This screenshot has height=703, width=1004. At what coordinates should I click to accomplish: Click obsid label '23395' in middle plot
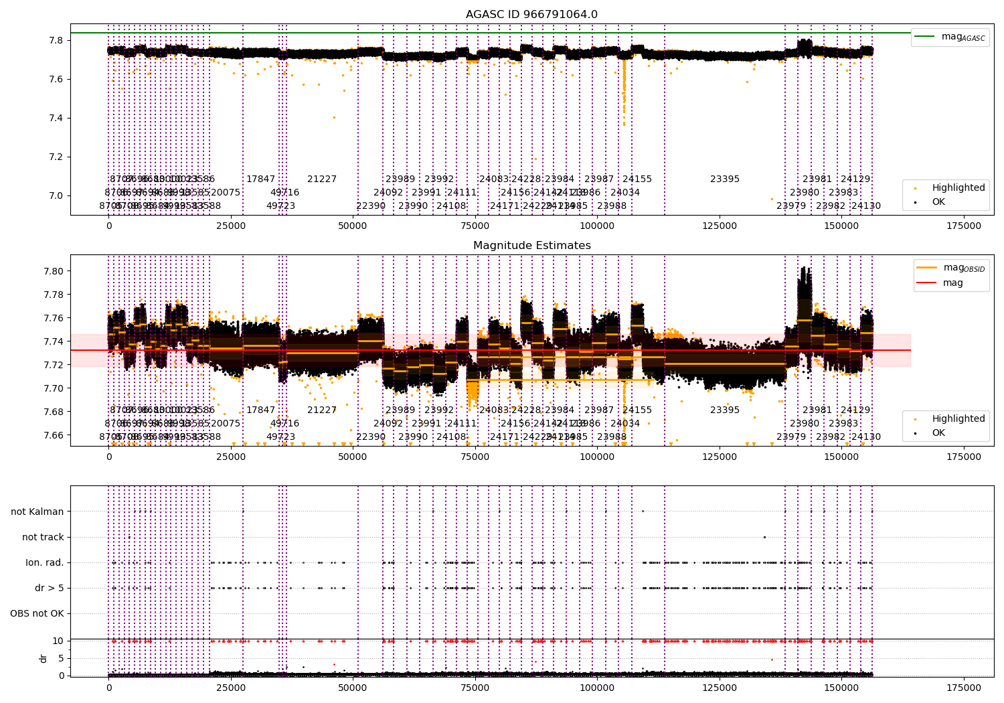[x=725, y=410]
